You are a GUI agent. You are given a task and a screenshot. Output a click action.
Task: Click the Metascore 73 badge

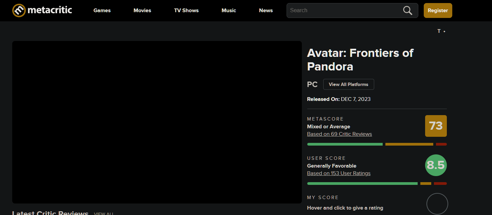436,126
